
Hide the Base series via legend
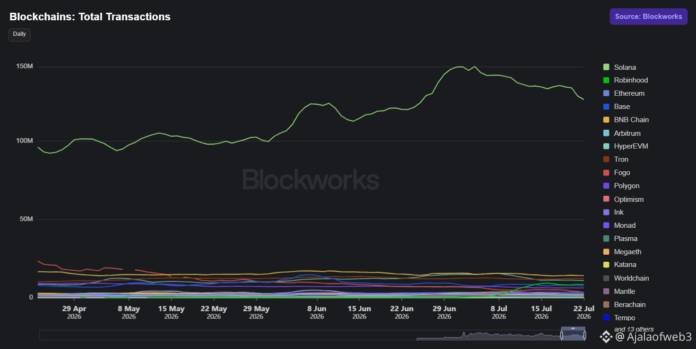[x=617, y=107]
